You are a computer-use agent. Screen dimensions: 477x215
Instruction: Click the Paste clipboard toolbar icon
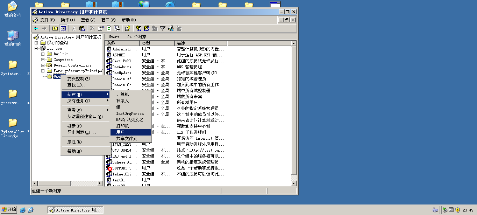[82, 28]
